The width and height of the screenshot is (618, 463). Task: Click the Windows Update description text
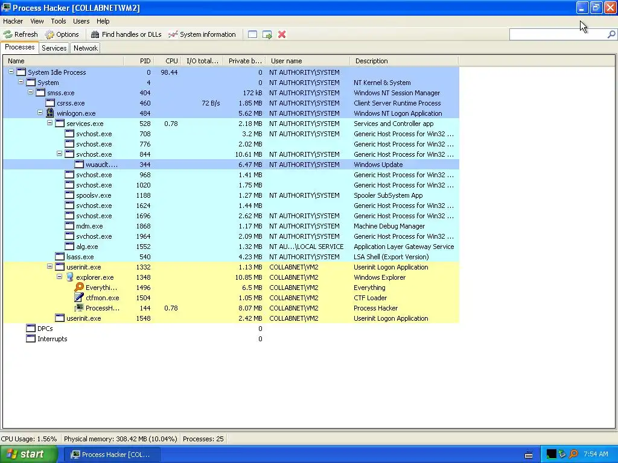coord(378,165)
